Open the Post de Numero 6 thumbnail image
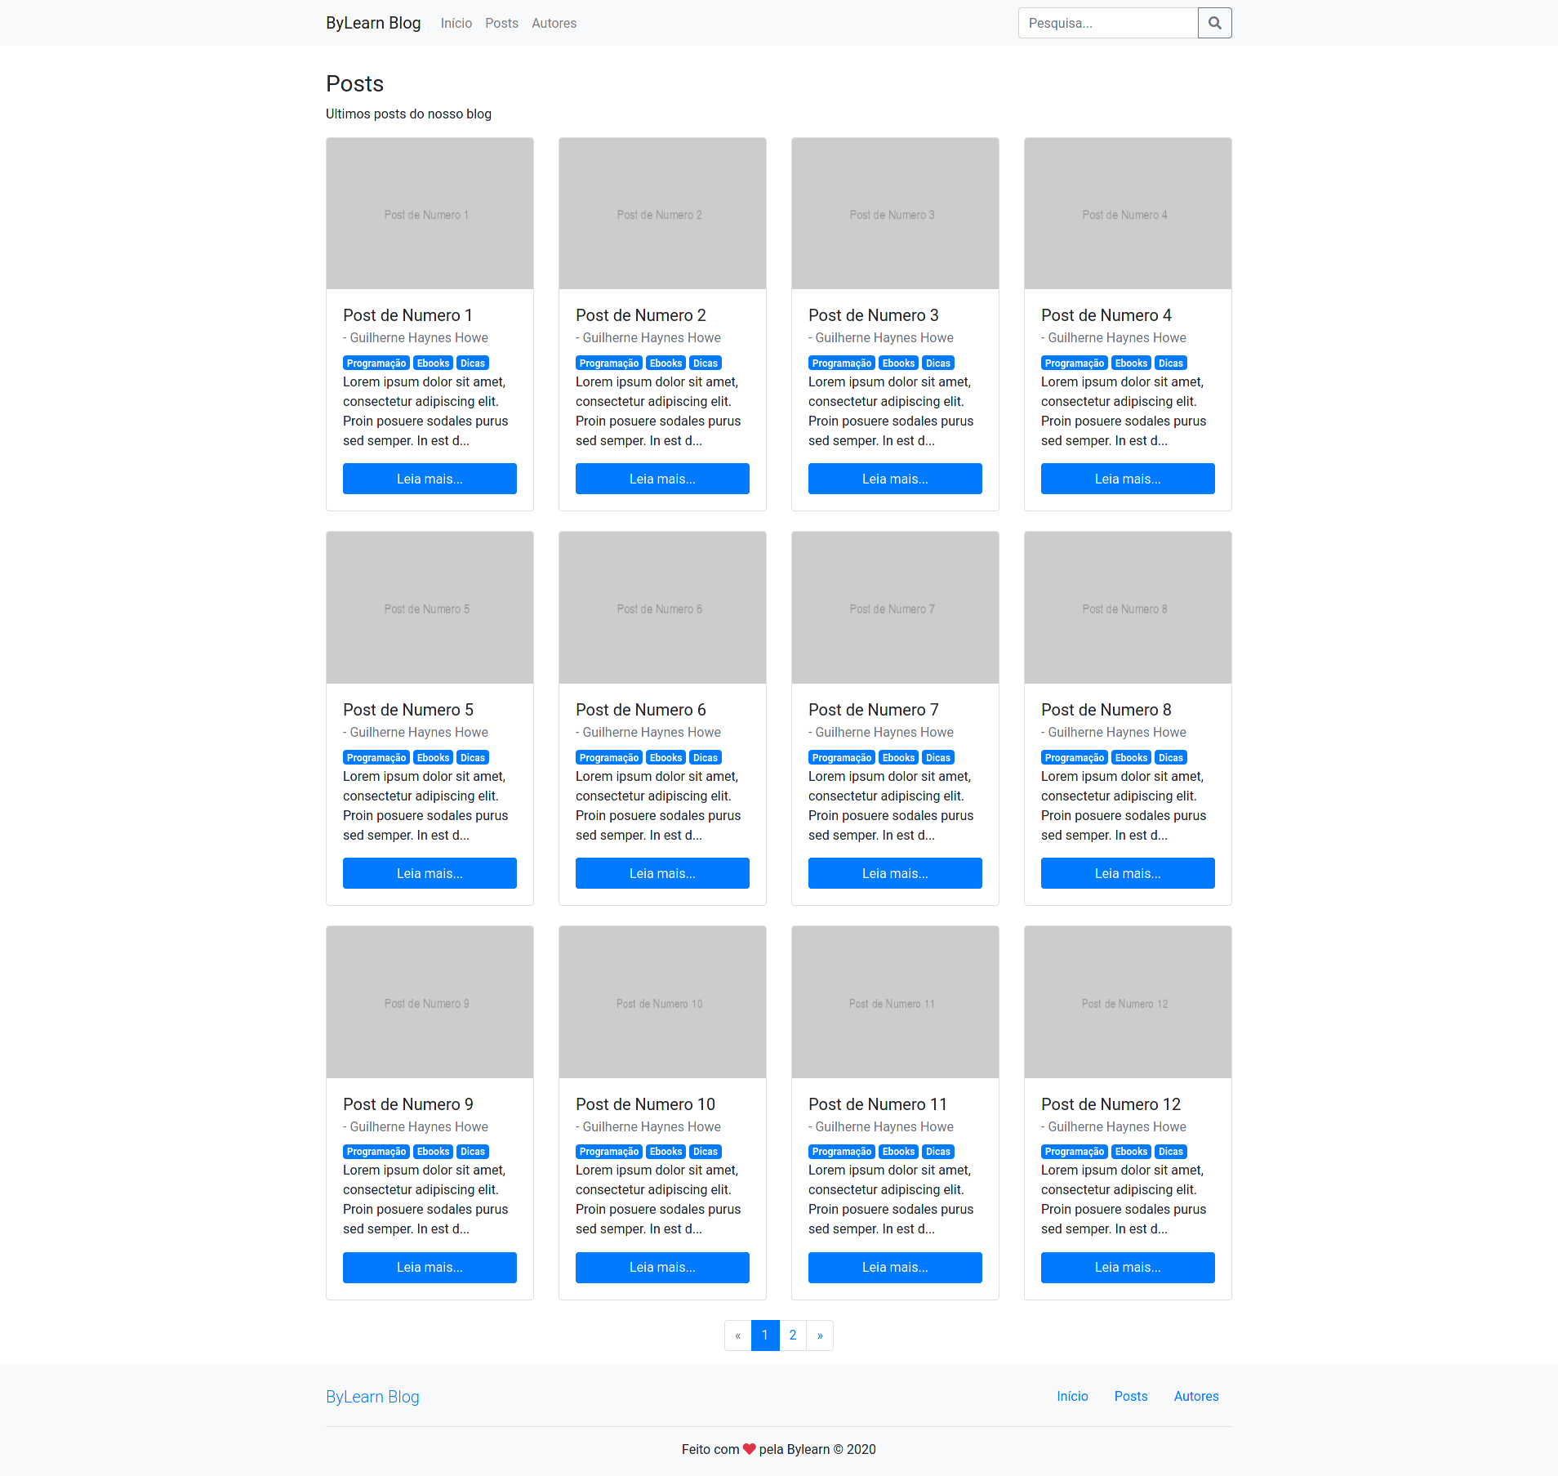The width and height of the screenshot is (1558, 1476). point(662,608)
